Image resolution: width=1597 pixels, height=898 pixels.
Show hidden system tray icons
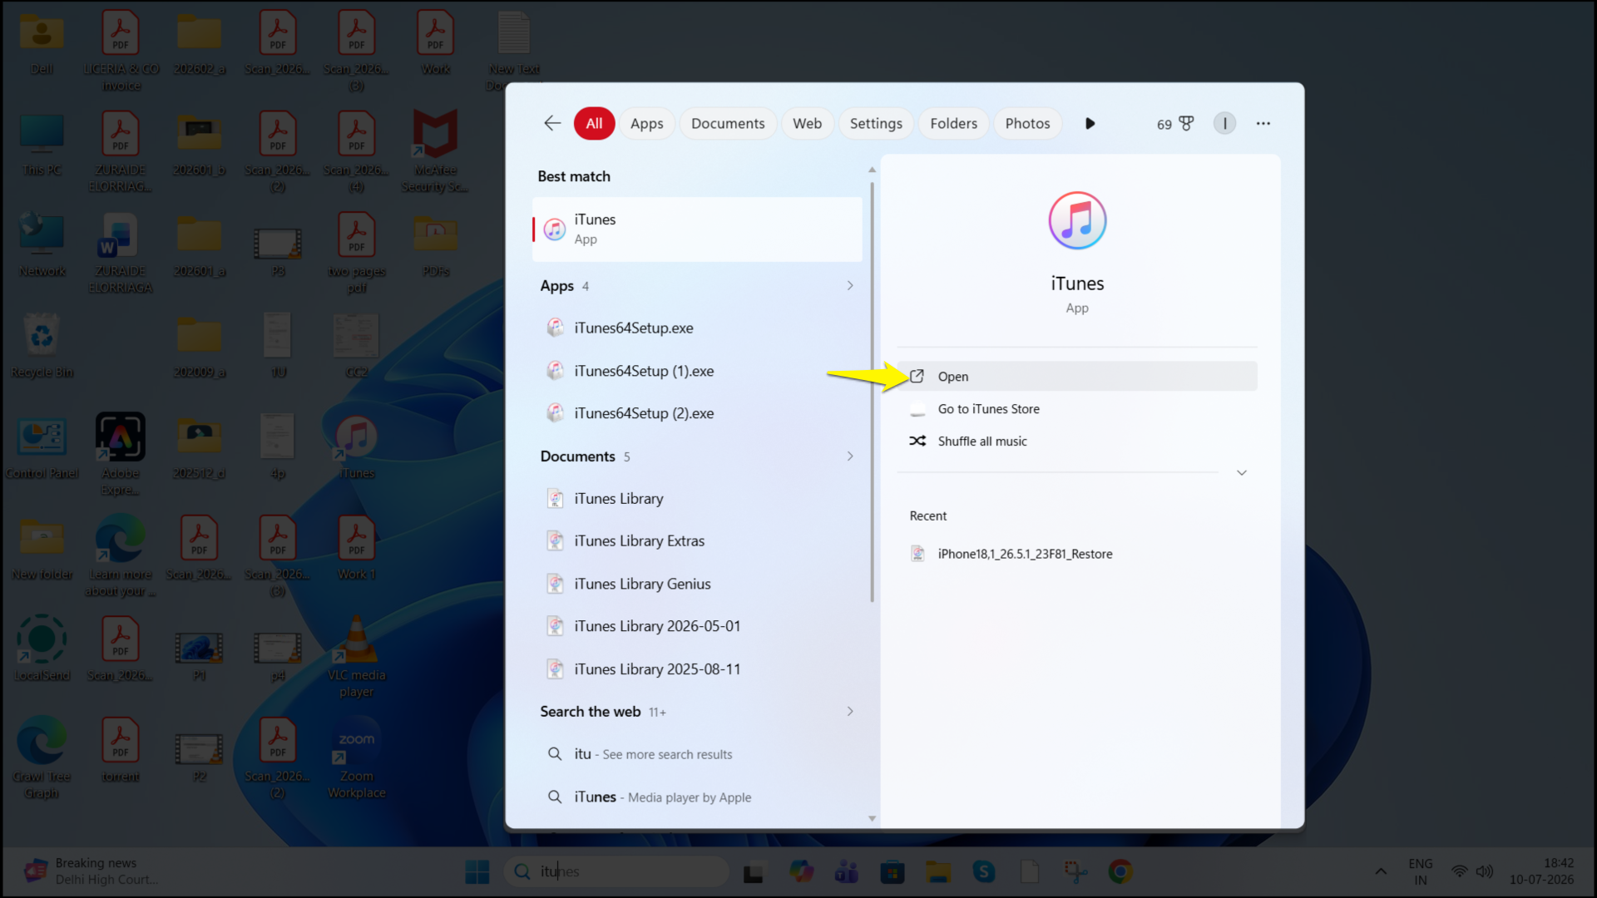pyautogui.click(x=1381, y=871)
